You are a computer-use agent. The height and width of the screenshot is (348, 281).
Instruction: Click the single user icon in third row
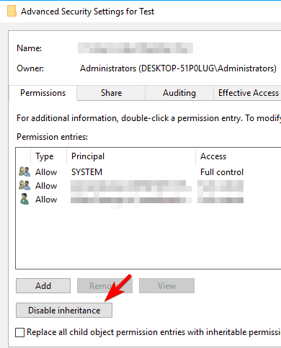24,199
